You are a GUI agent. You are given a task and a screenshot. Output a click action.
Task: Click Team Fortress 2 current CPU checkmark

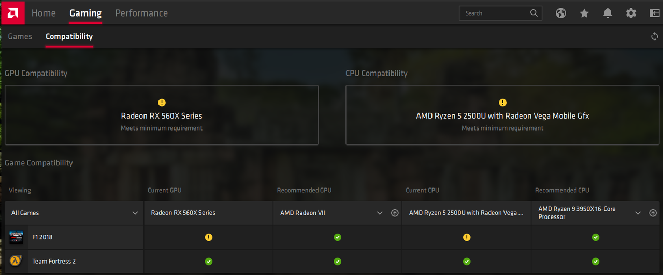tap(467, 262)
